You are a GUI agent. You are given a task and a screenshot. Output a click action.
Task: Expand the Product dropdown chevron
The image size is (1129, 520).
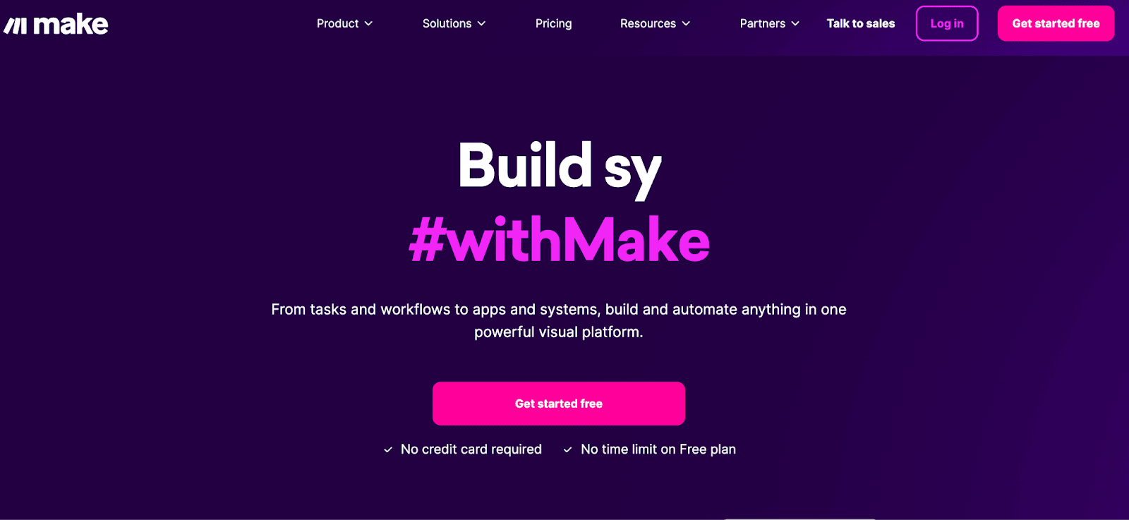coord(368,23)
